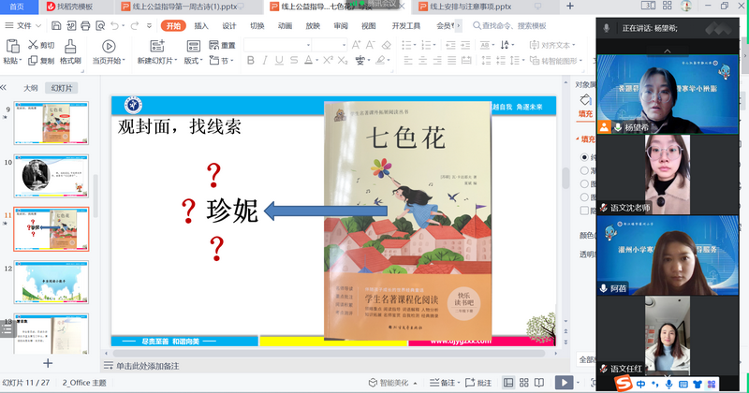Click the play slideshow button in status bar

[564, 383]
